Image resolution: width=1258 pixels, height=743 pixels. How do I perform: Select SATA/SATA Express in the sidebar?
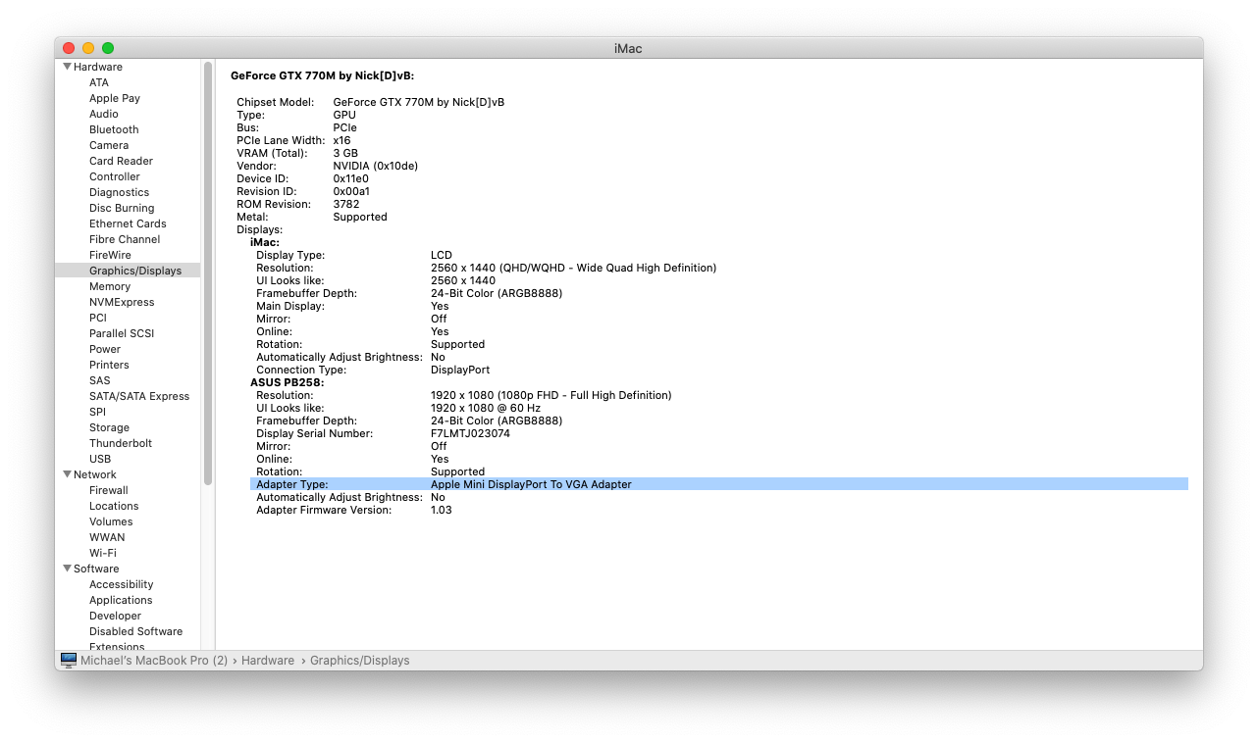[139, 396]
